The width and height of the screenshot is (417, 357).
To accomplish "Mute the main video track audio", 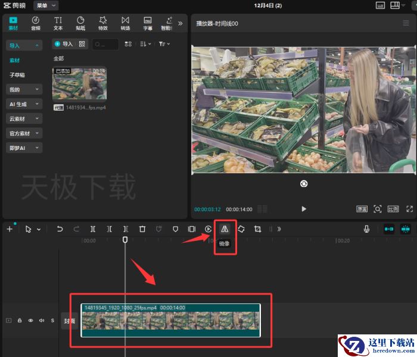I will pos(42,320).
